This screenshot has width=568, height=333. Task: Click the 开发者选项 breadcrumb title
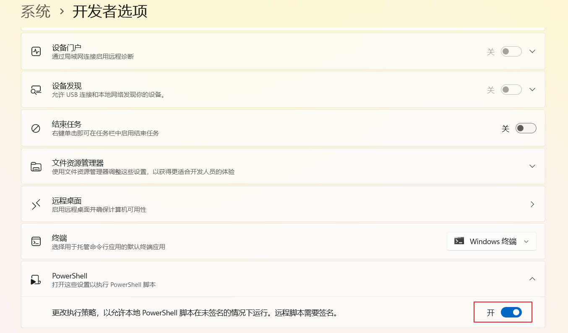[110, 11]
